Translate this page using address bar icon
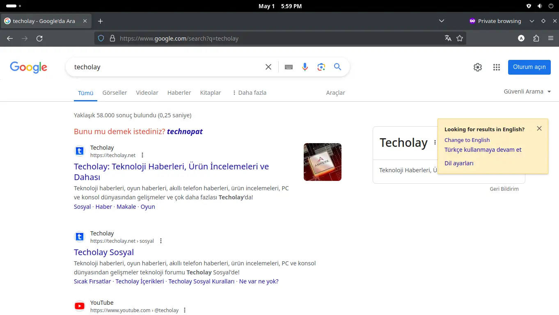 click(448, 38)
